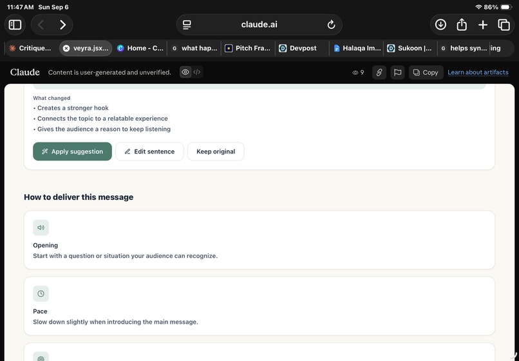Reload the claude.ai page

pos(331,25)
